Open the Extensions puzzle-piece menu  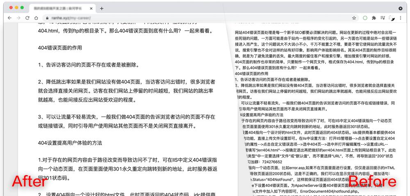pos(374,18)
